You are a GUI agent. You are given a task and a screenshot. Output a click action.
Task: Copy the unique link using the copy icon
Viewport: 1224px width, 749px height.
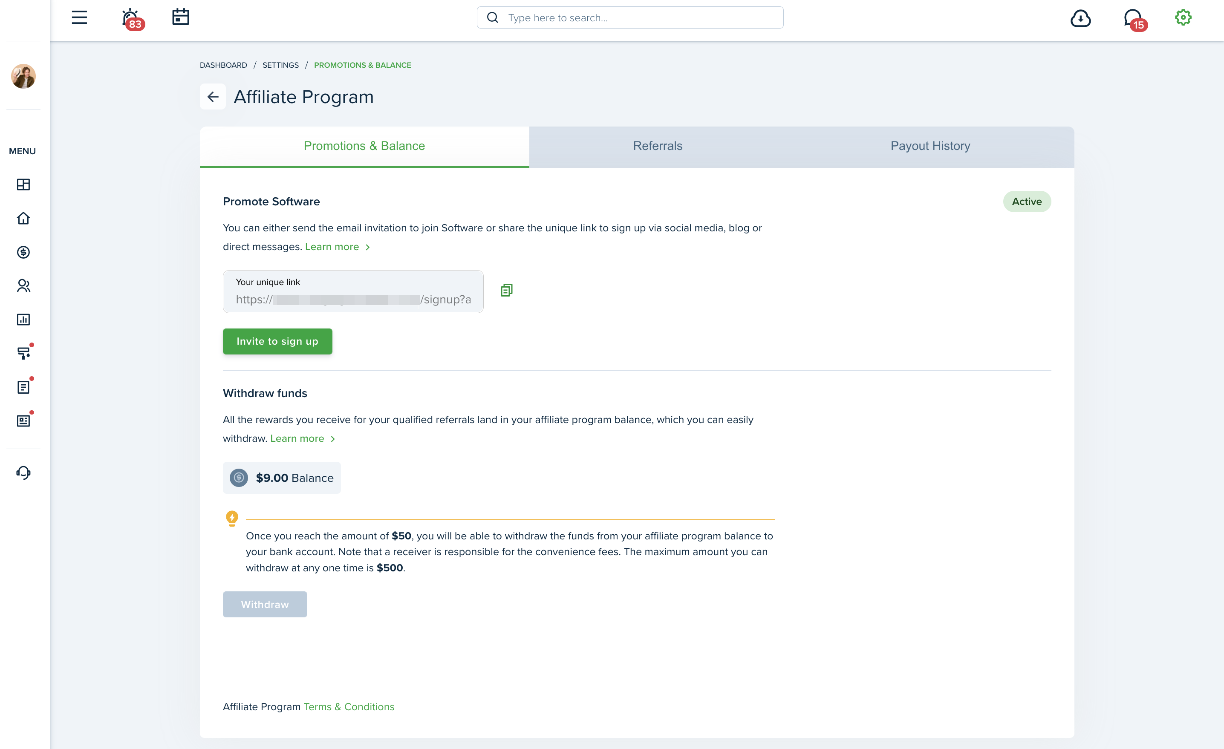pyautogui.click(x=507, y=290)
